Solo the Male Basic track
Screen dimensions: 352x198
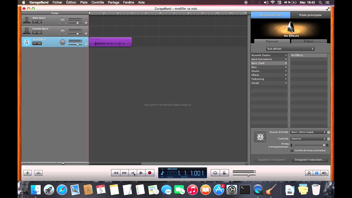point(40,22)
